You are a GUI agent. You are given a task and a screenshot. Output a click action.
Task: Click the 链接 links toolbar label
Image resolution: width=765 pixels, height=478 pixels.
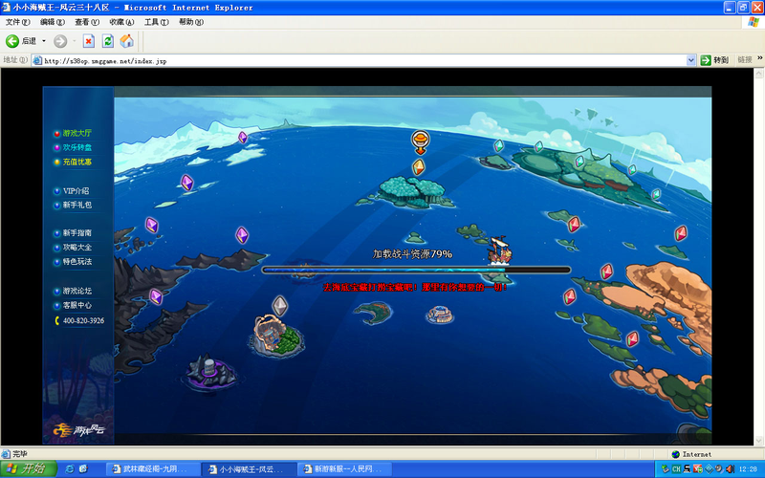coord(745,59)
